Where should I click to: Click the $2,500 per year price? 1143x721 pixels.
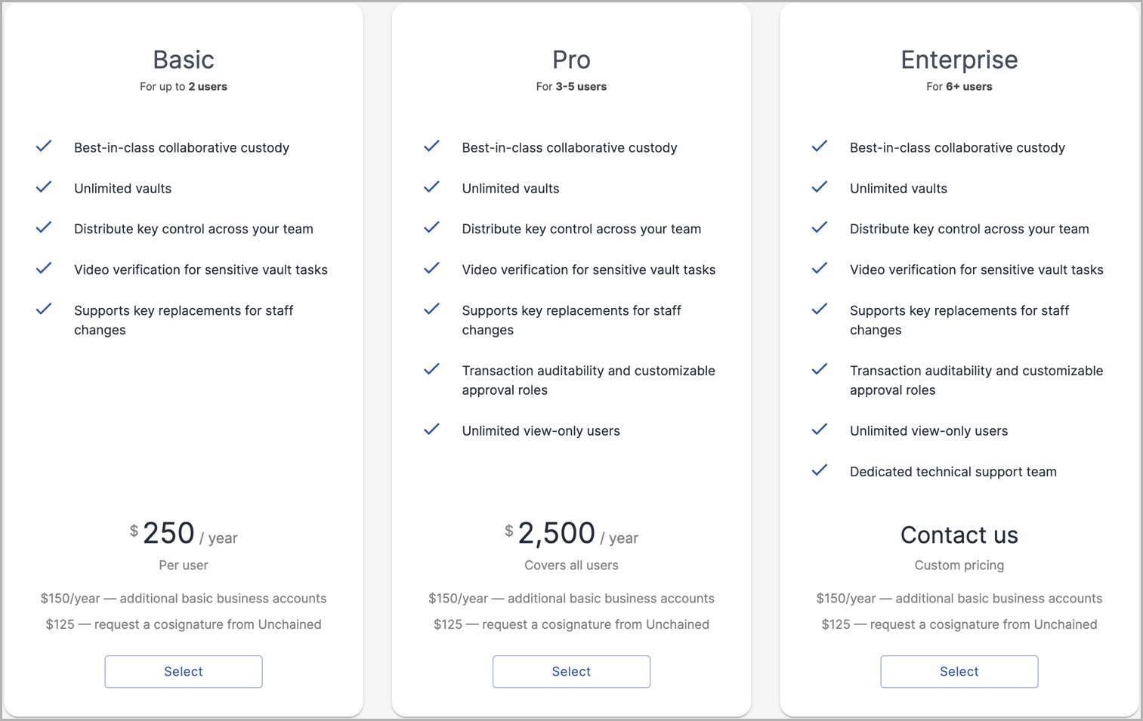coord(571,534)
